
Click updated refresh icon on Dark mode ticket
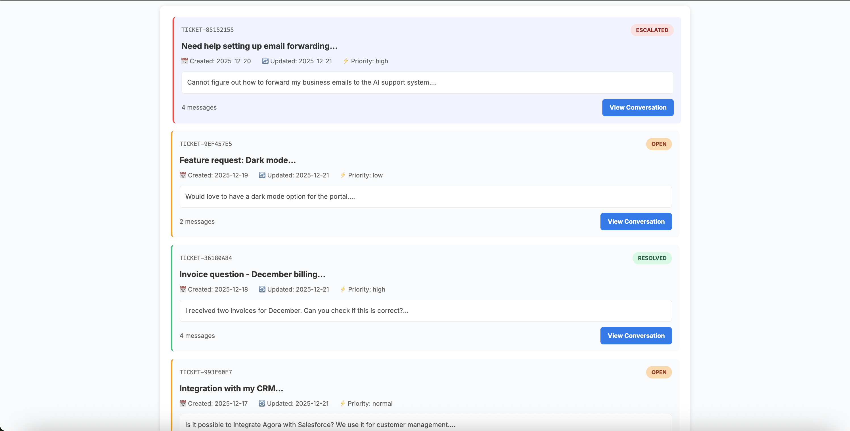(x=262, y=175)
